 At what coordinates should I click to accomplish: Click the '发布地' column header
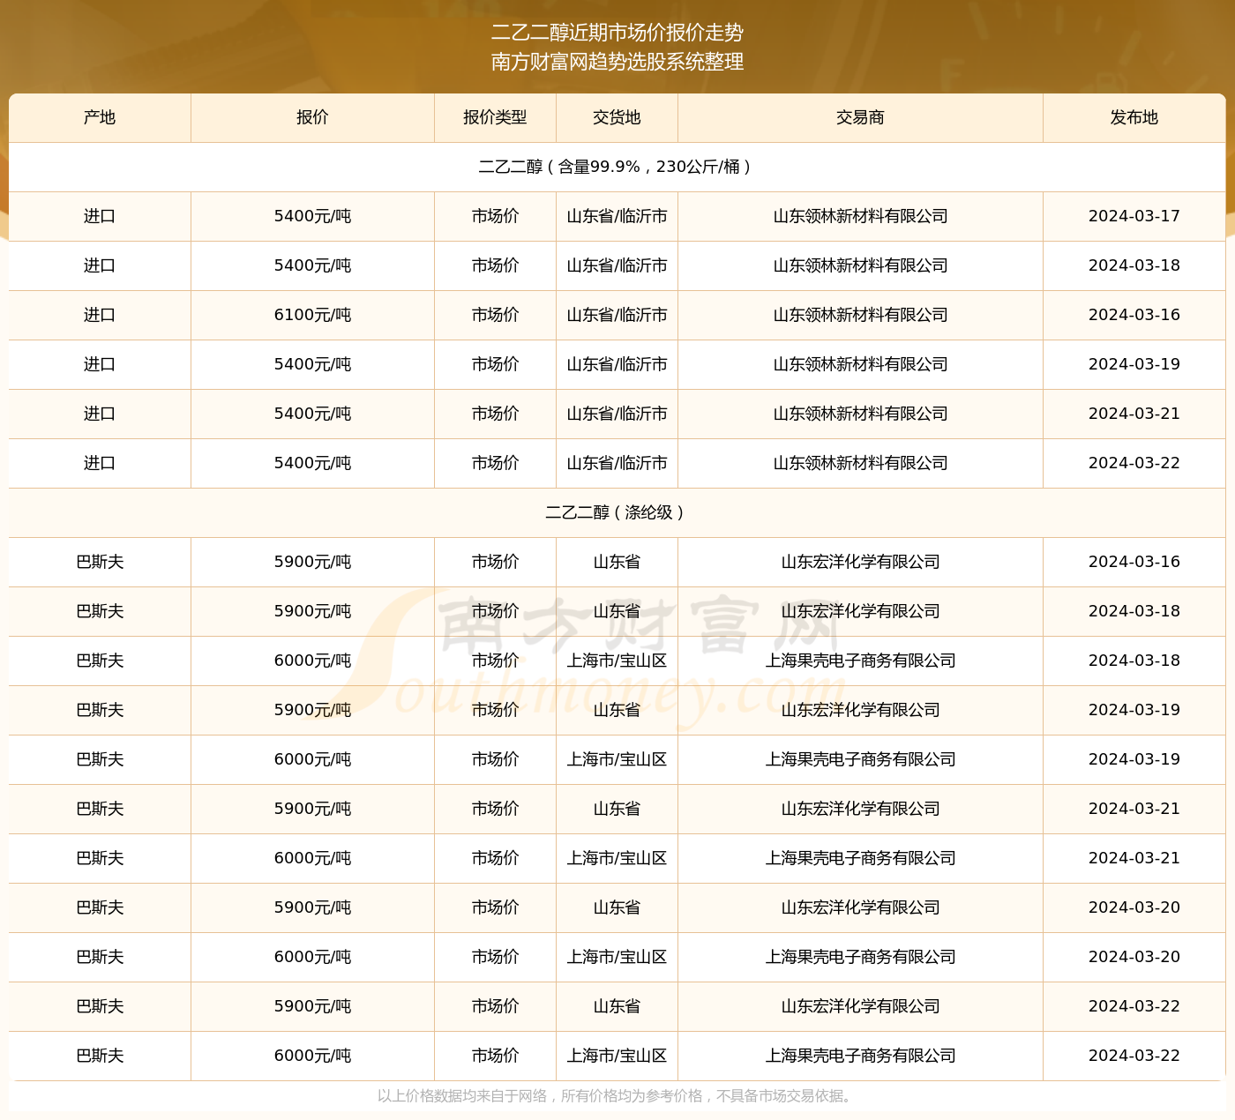point(1134,117)
